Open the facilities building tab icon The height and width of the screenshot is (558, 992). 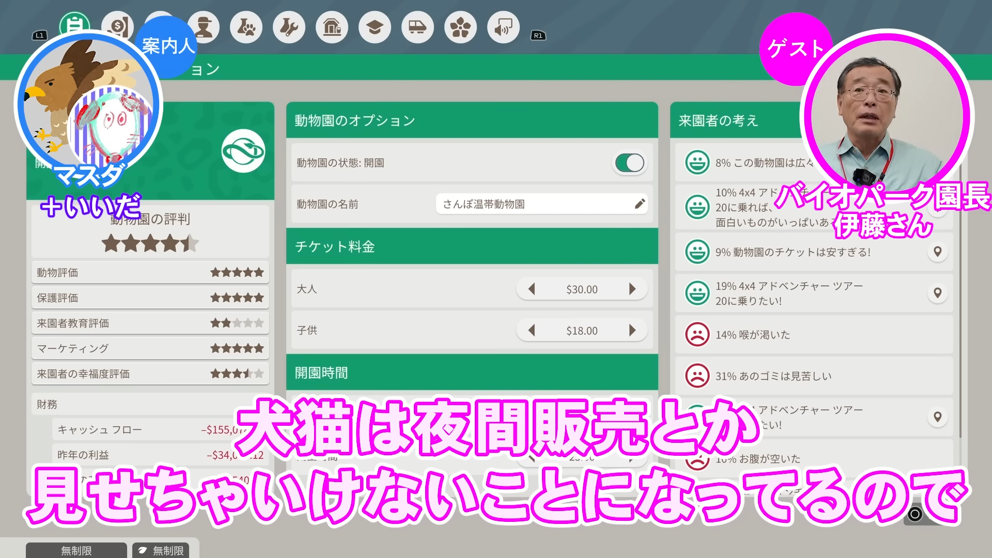coord(332,27)
